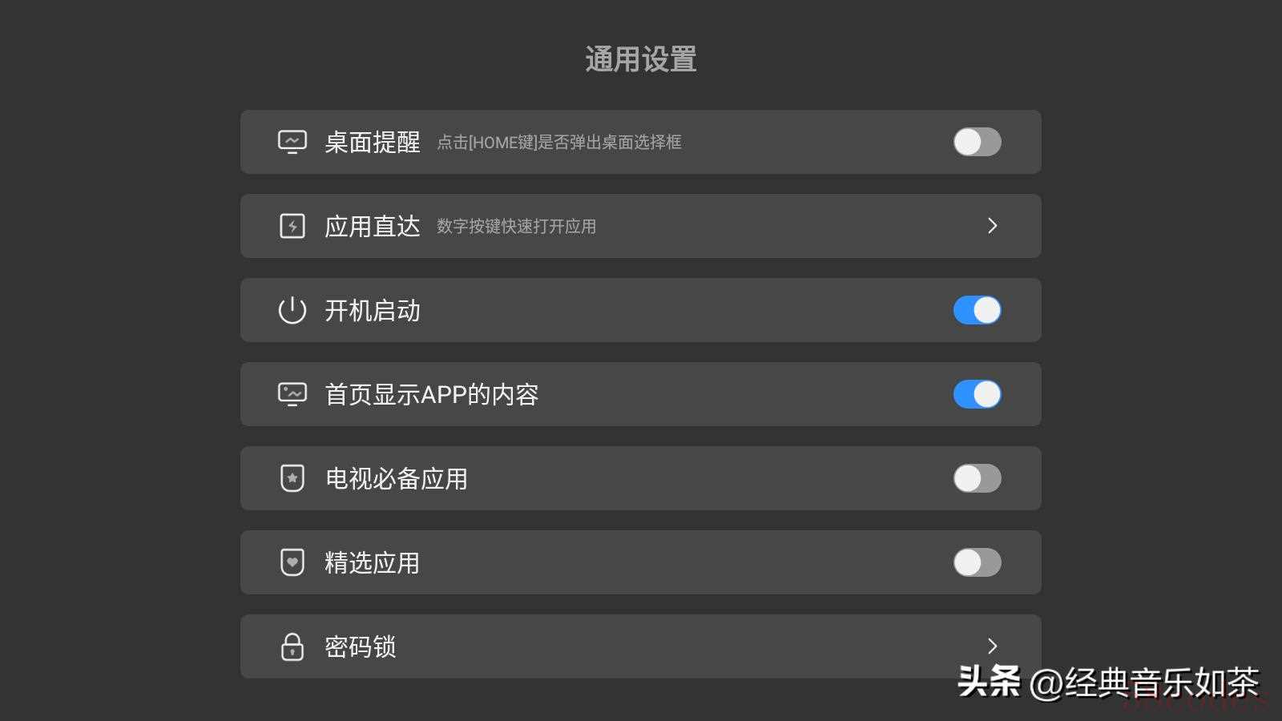Click the 数字按键快速打开应用 description text

coord(516,227)
